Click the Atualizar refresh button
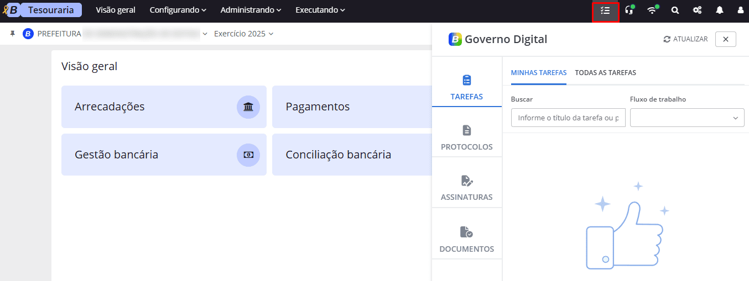Viewport: 749px width, 281px height. tap(685, 39)
